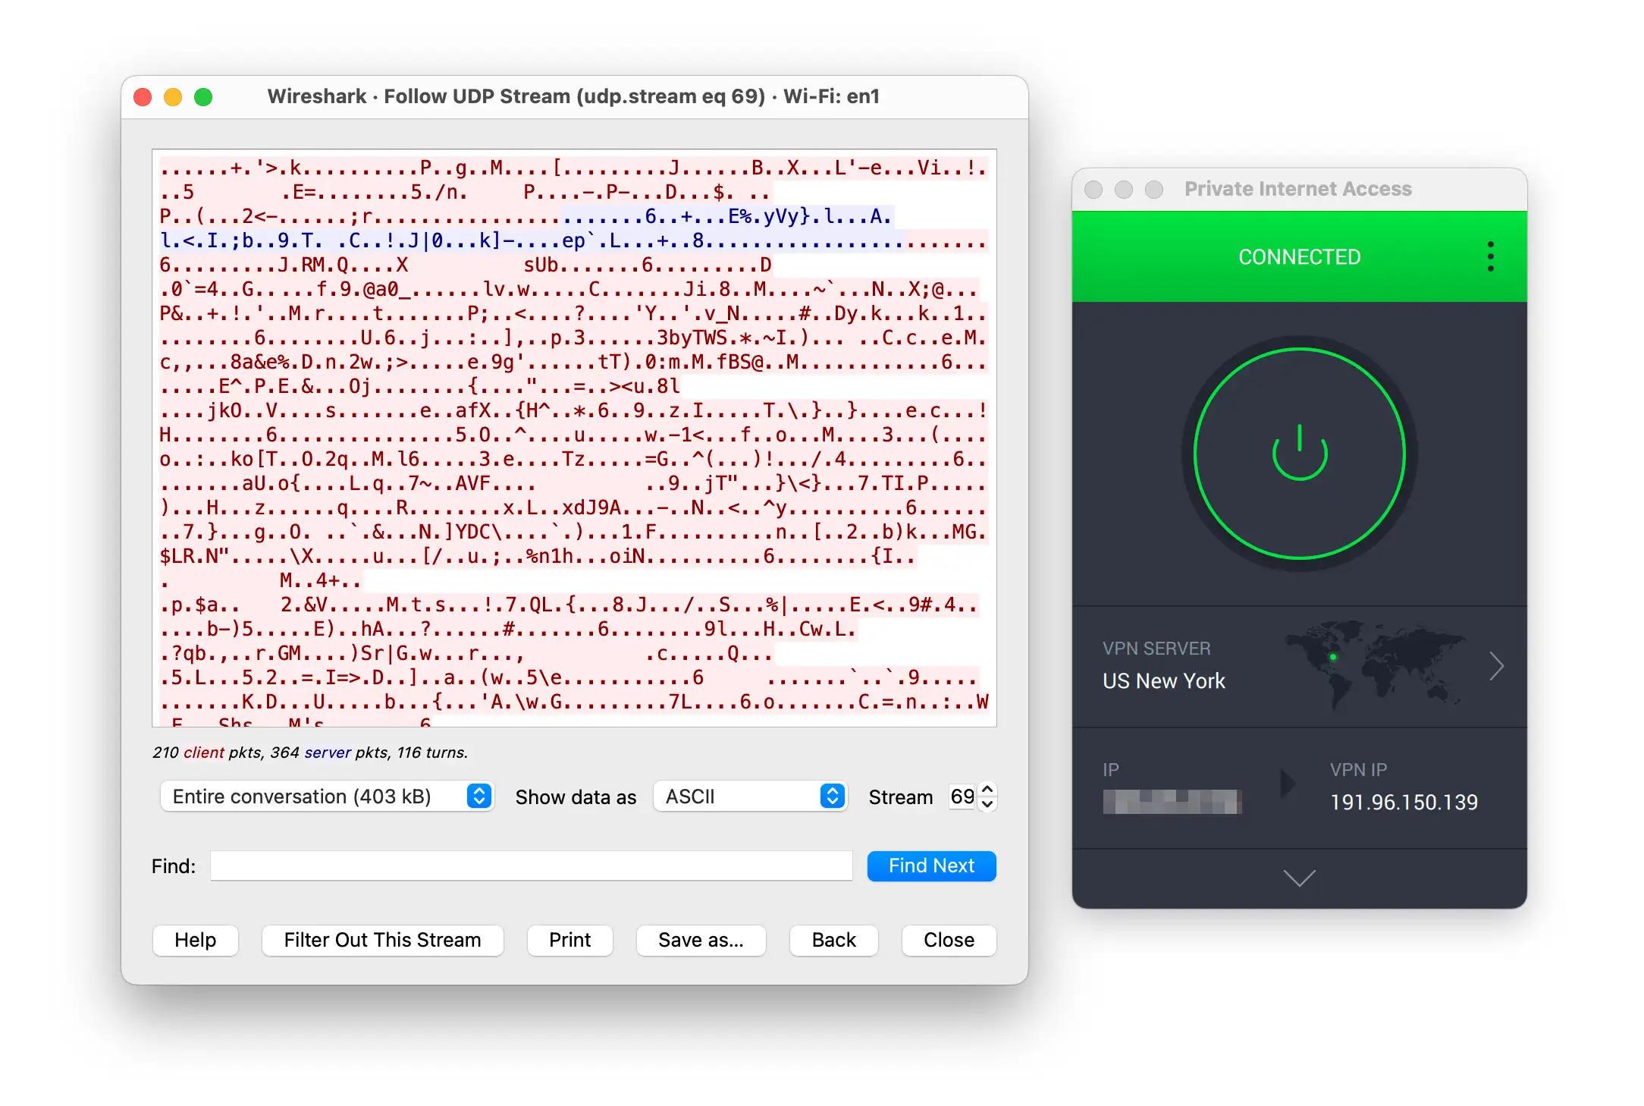The width and height of the screenshot is (1644, 1106).
Task: Click the blurred IP address value
Action: tap(1172, 802)
